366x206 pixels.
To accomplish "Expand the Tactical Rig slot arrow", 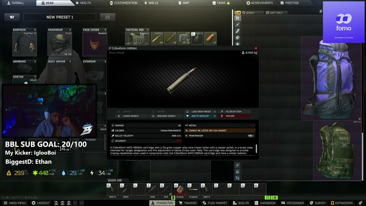I will point(148,30).
